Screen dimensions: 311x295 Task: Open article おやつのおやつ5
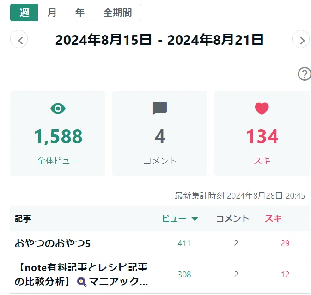(53, 243)
